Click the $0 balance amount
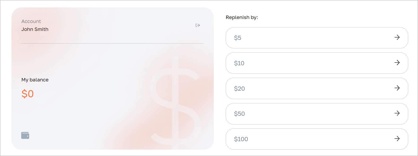Screen dimensions: 418x156 click(28, 94)
